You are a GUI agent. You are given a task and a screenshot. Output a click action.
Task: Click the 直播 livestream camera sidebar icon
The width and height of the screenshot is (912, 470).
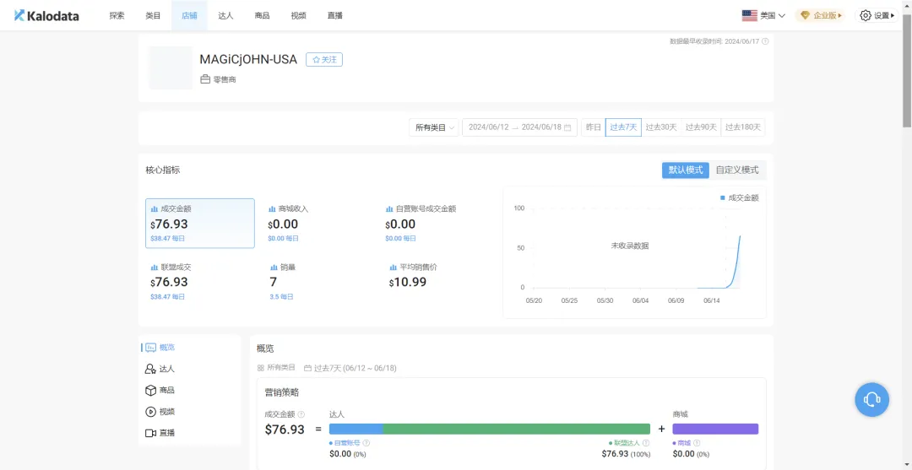point(150,433)
